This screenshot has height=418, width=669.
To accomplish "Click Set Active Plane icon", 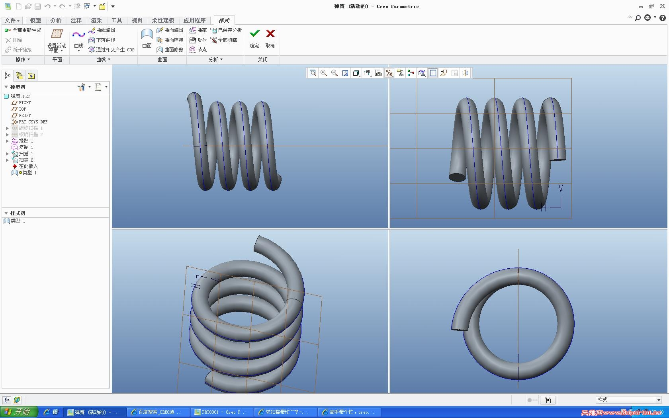I will (x=57, y=34).
